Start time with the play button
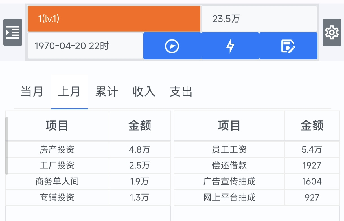 coord(172,46)
